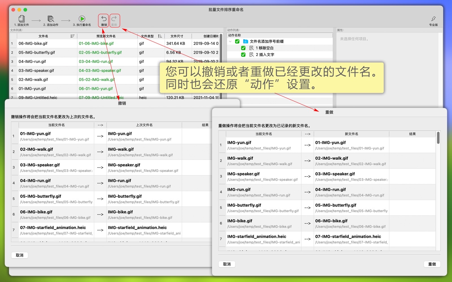Uncheck the 文件名添加序号前缀 checkbox
This screenshot has width=452, height=282.
click(237, 41)
